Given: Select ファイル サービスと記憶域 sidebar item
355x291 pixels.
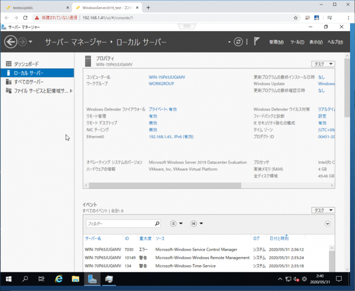Looking at the screenshot, I should tap(37, 91).
